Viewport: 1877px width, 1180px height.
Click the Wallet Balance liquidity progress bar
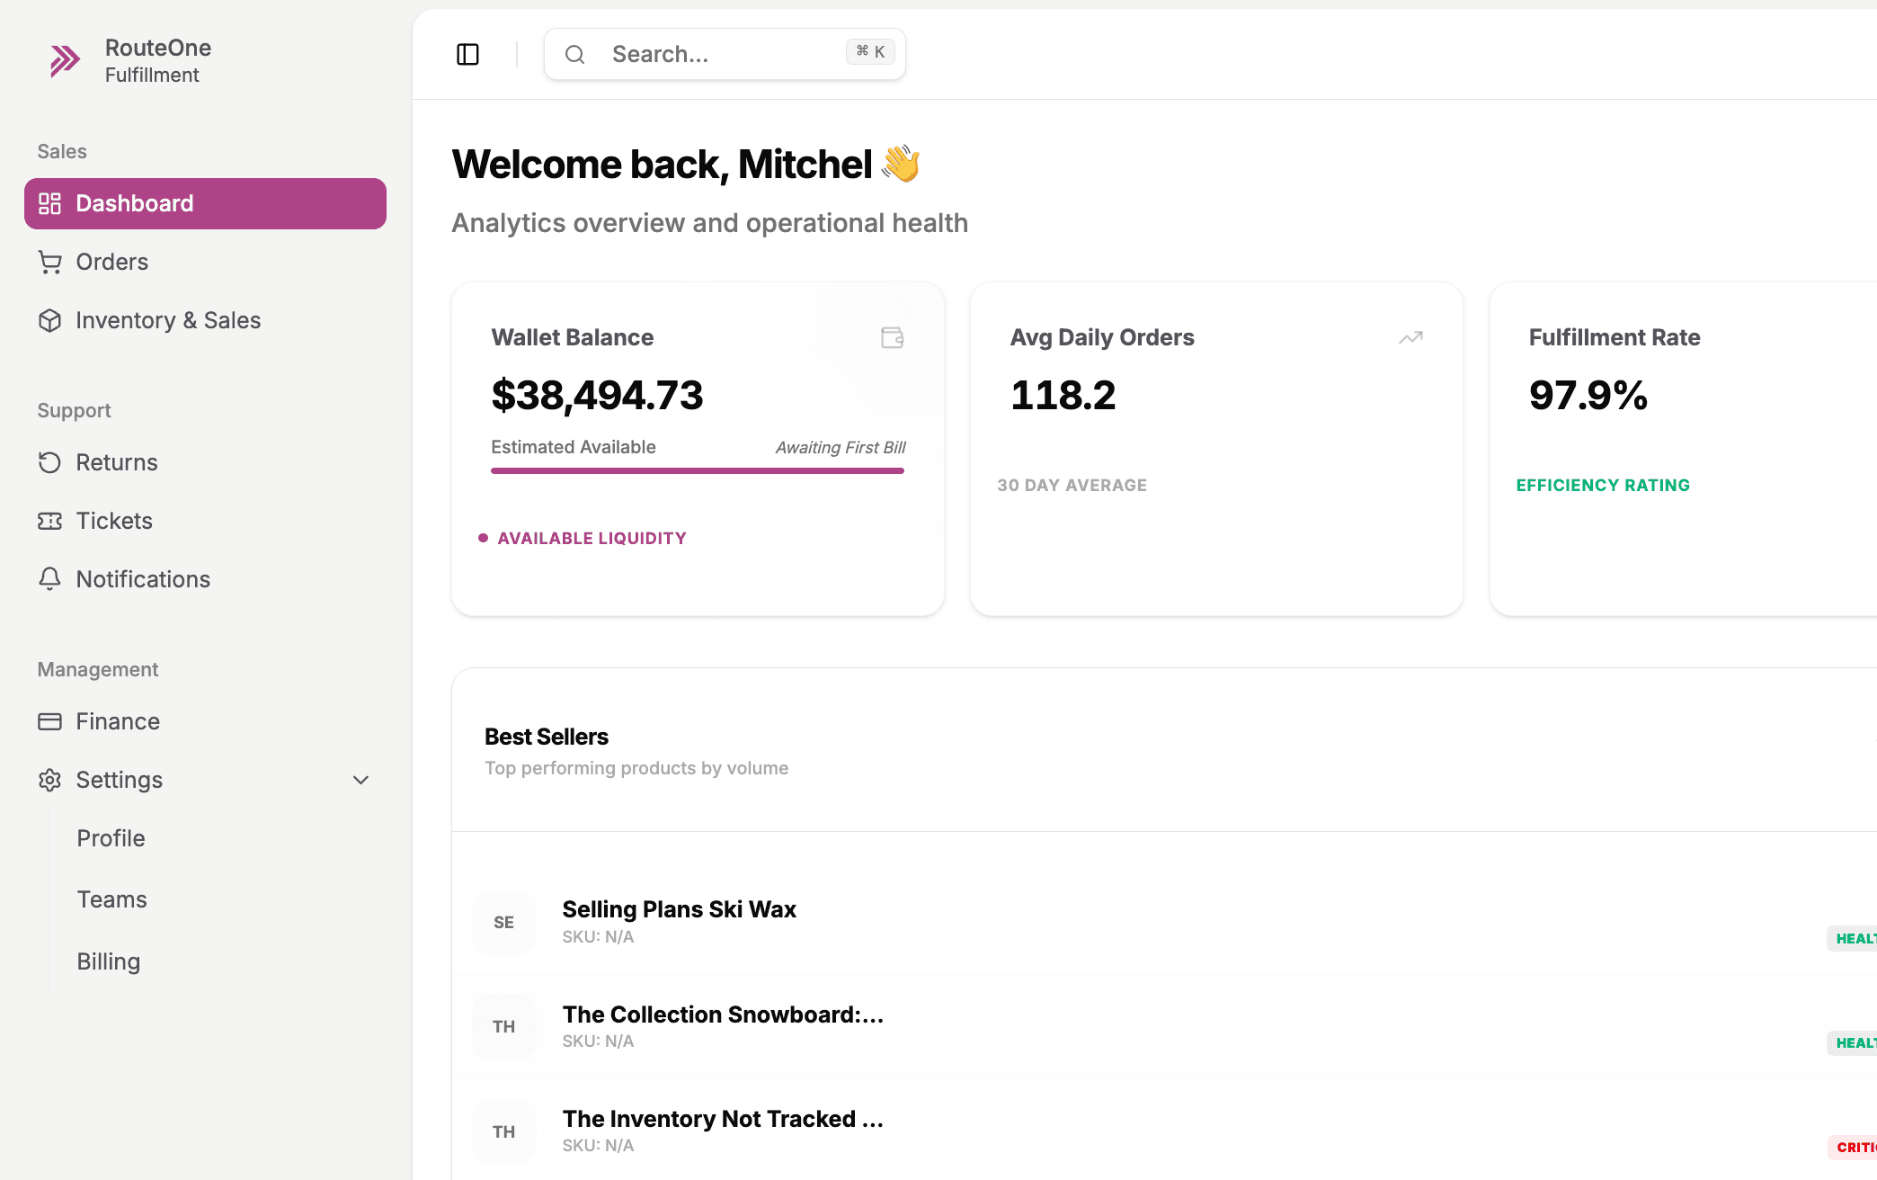[697, 470]
